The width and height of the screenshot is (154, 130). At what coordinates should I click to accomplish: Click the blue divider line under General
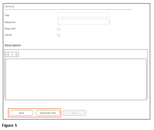click(x=68, y=10)
